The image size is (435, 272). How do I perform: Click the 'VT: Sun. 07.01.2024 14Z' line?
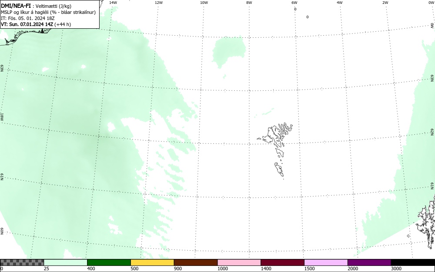coord(27,24)
